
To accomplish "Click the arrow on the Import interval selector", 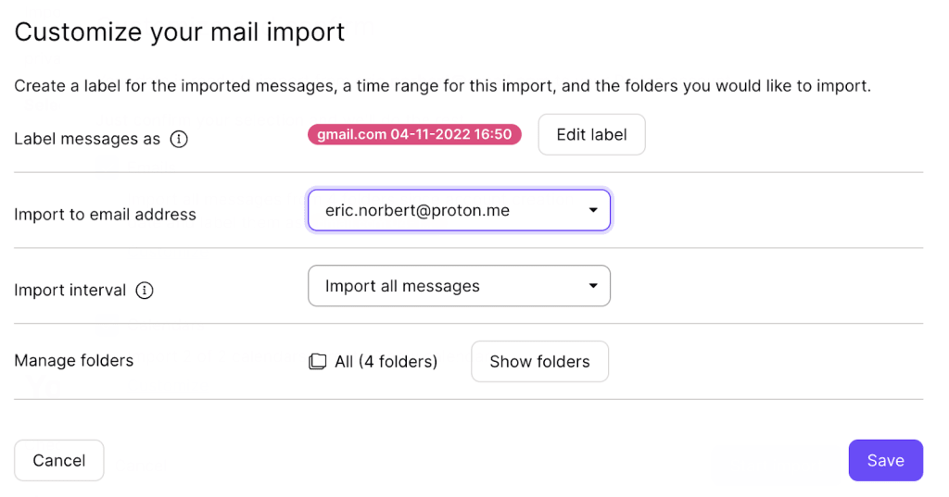I will point(593,286).
